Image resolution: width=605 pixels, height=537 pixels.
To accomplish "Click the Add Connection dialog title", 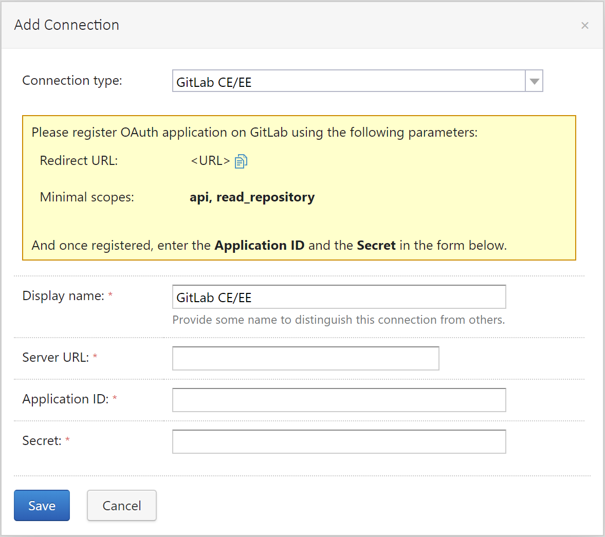I will (67, 25).
